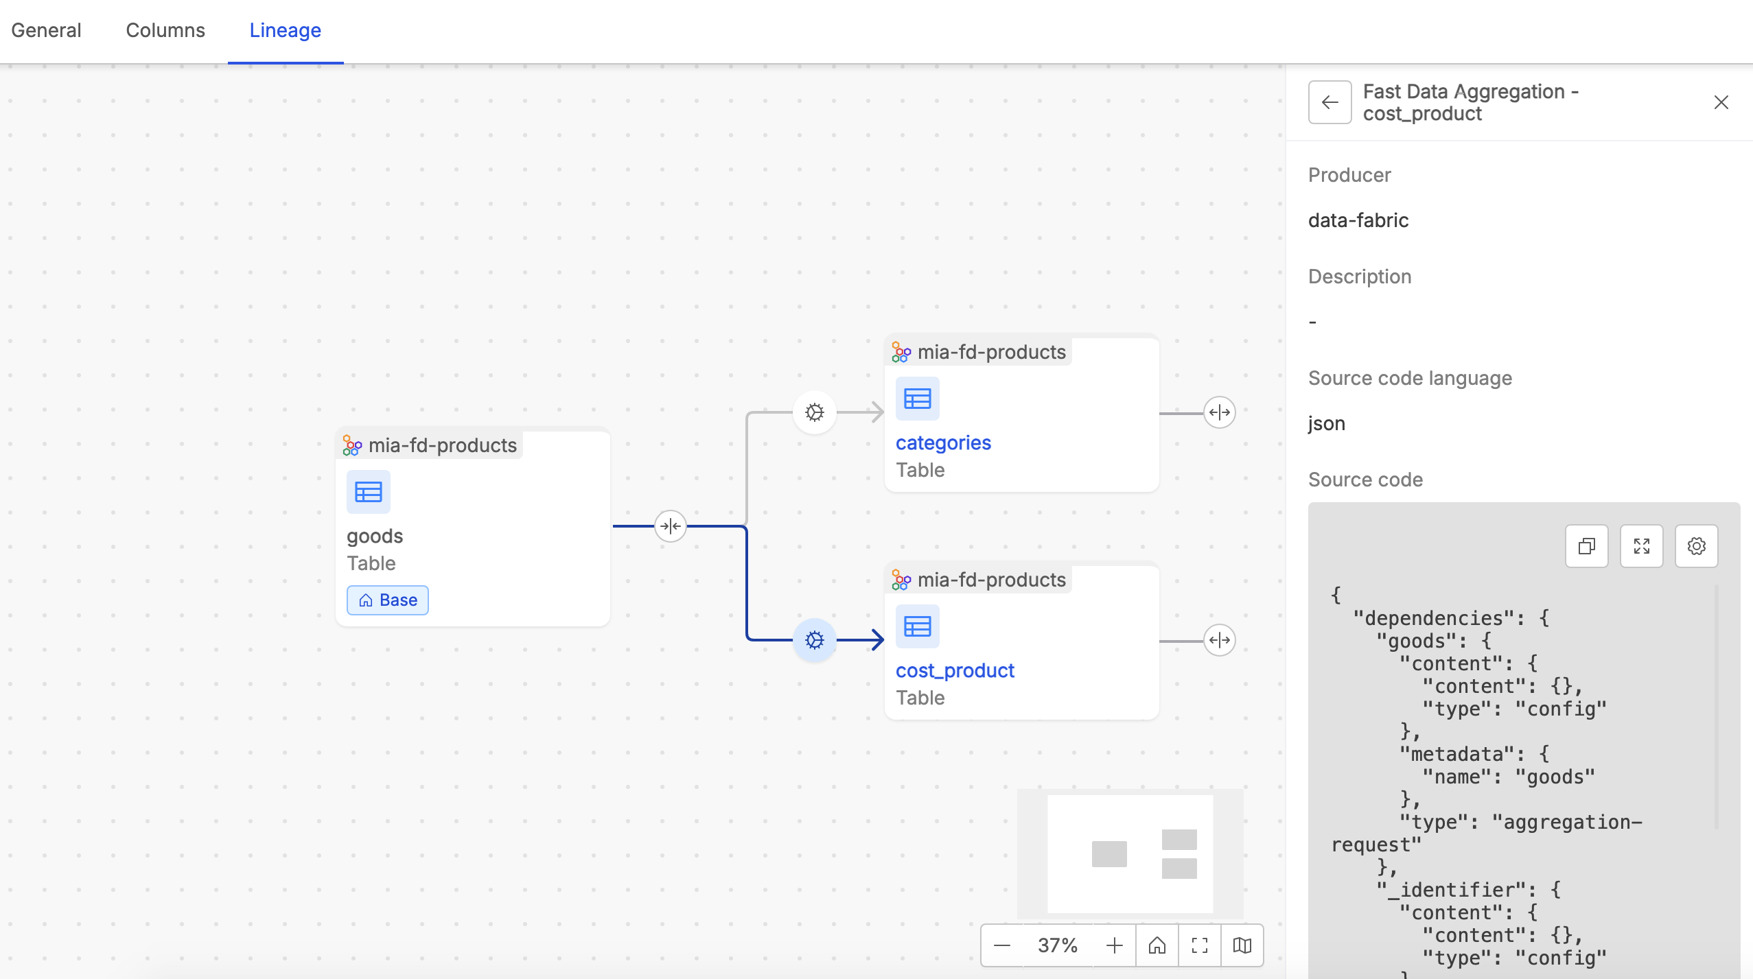
Task: Click the fit-to-screen view button
Action: pyautogui.click(x=1199, y=945)
